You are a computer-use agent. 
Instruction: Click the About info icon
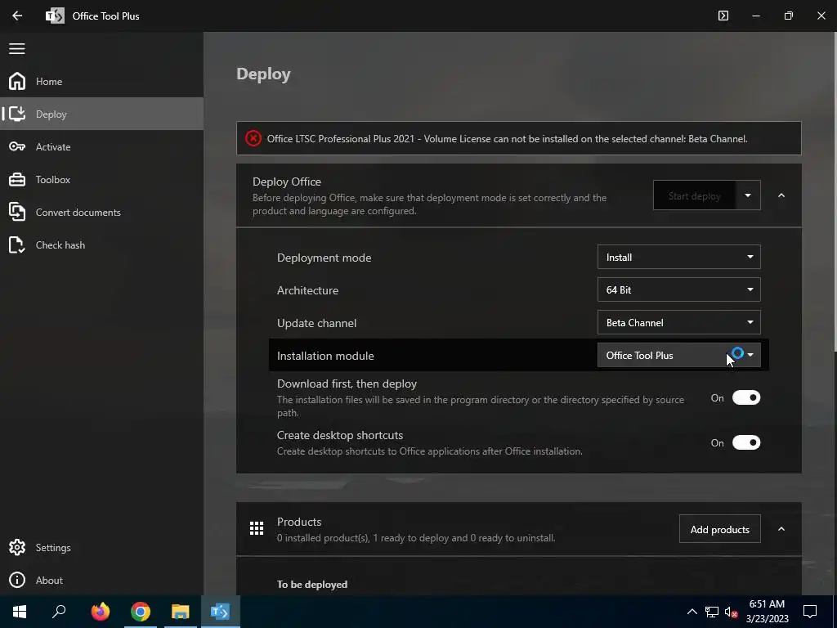(x=17, y=580)
